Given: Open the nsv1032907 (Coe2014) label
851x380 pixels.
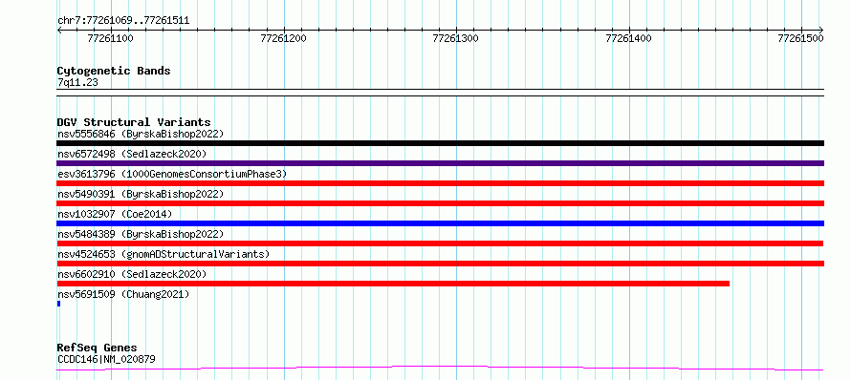Looking at the screenshot, I should [115, 214].
